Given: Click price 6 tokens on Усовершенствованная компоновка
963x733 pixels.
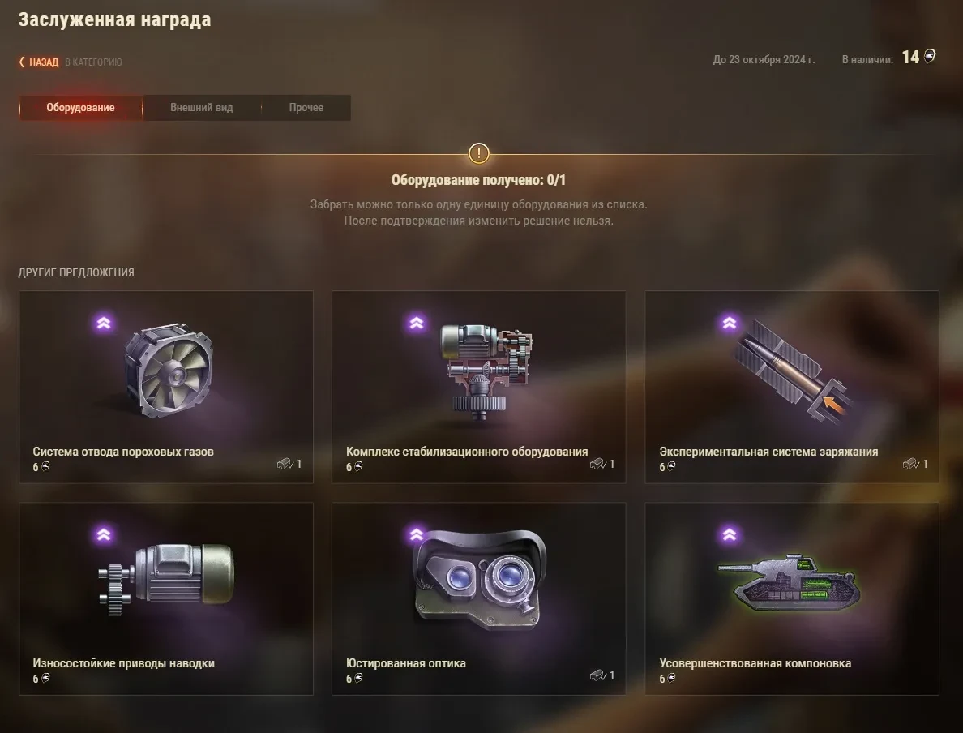Looking at the screenshot, I should (x=668, y=679).
